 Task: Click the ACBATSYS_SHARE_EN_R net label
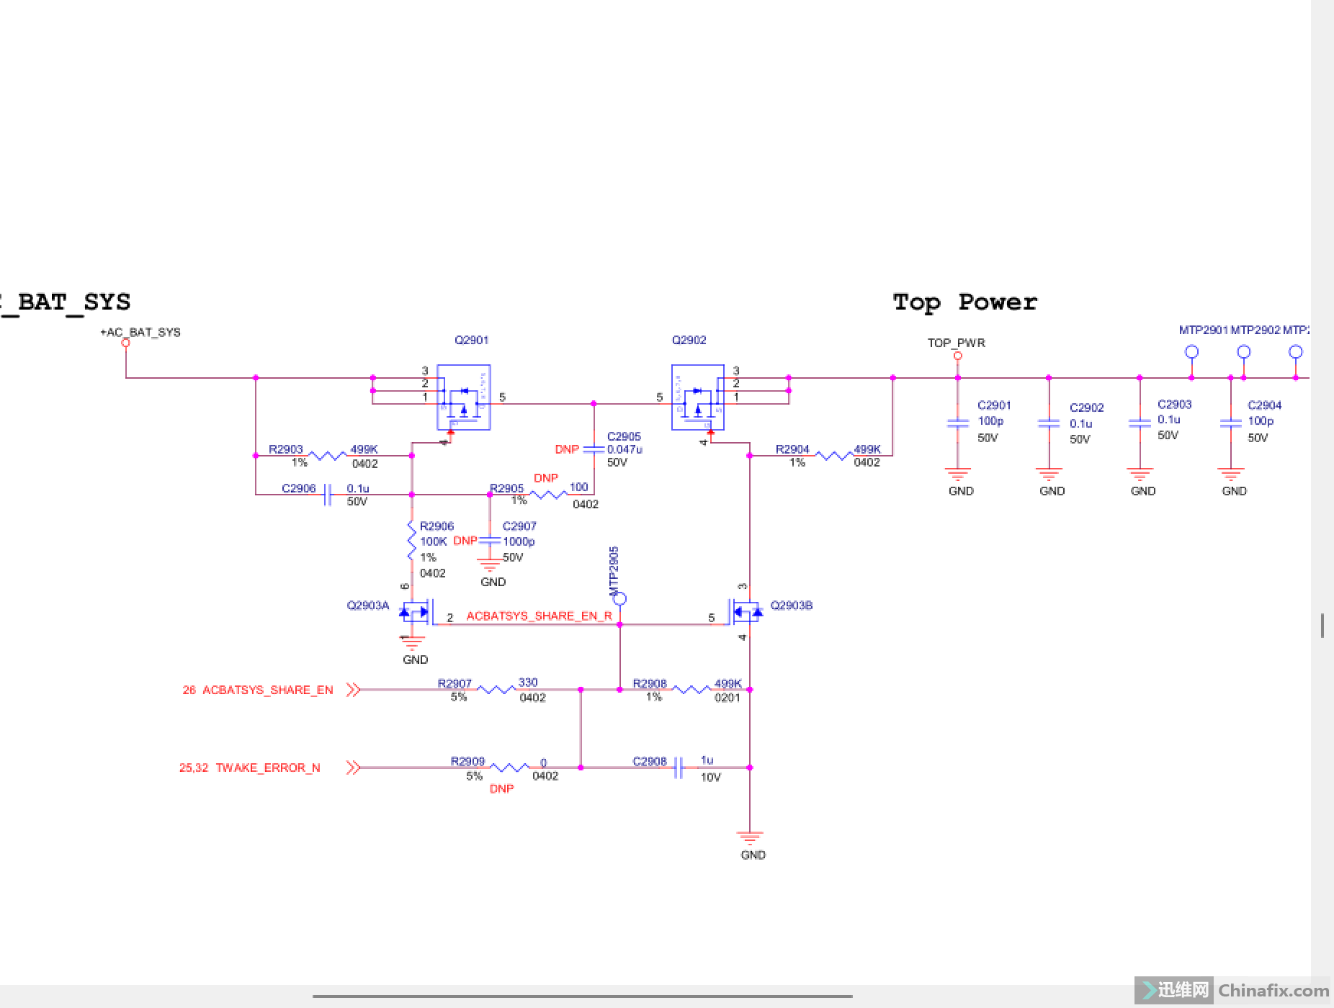pos(540,616)
